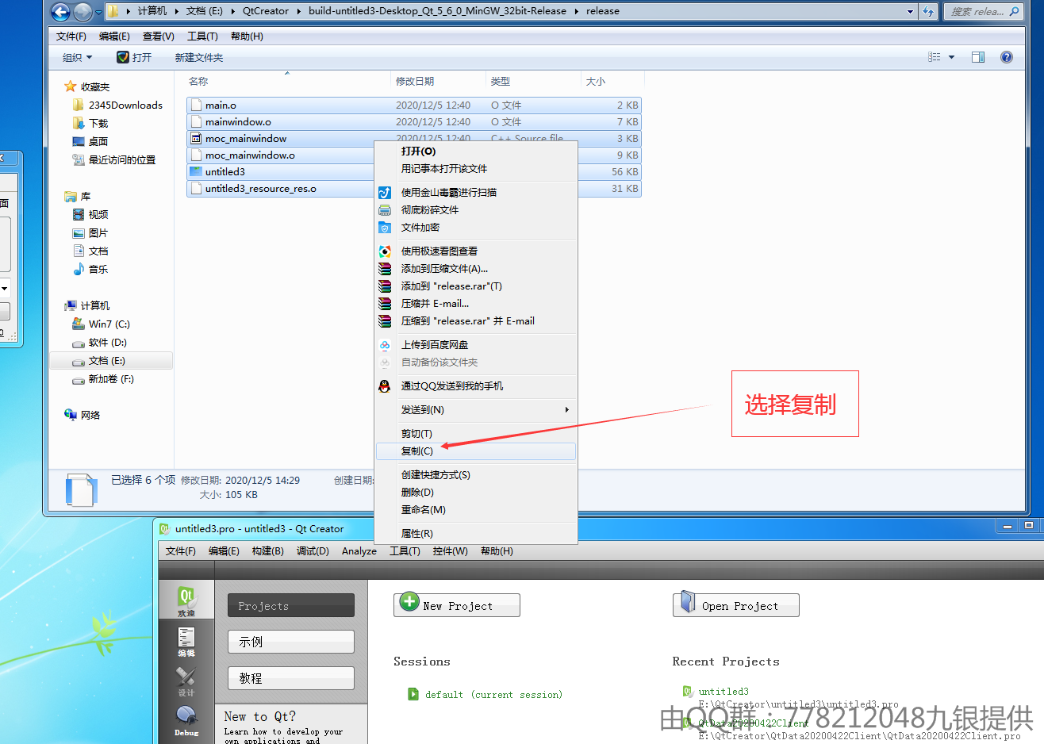1044x744 pixels.
Task: Open 软件 (D:) drive in sidebar
Action: [99, 343]
